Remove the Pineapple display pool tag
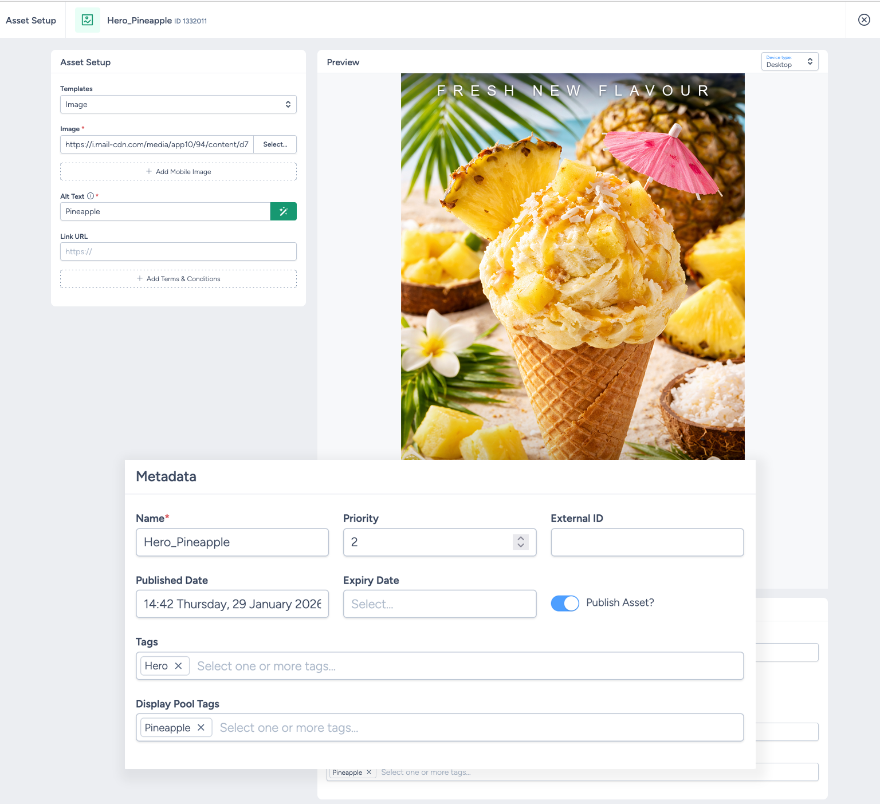880x804 pixels. tap(201, 727)
